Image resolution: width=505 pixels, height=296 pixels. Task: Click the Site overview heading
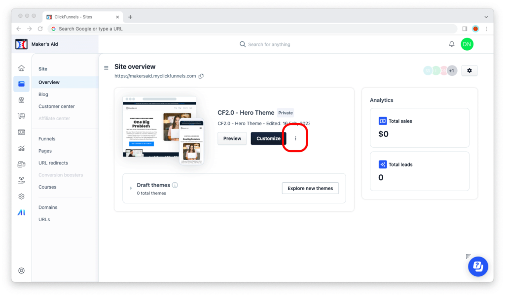135,66
